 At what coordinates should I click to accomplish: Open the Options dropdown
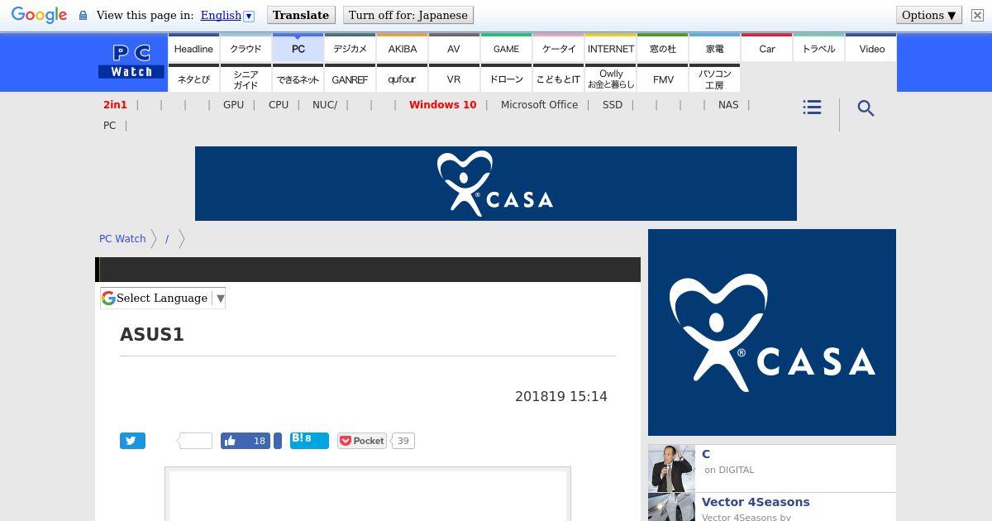(x=929, y=15)
